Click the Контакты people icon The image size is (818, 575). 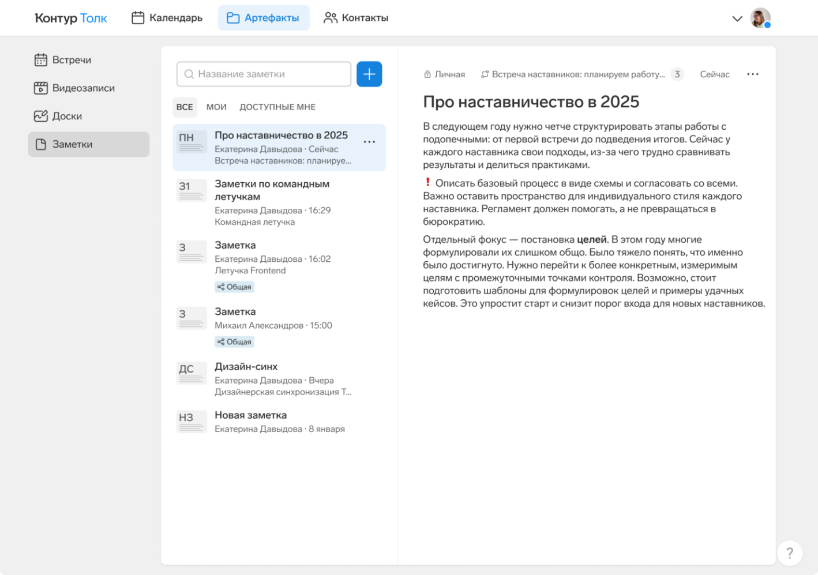(x=330, y=18)
